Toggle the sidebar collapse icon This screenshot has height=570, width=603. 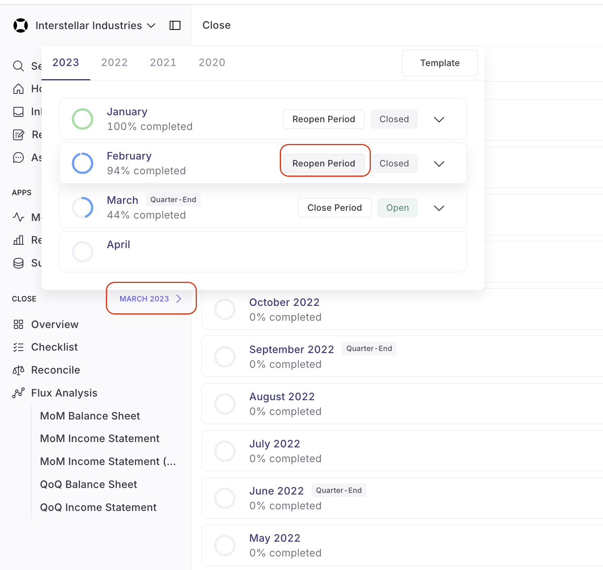[x=175, y=25]
